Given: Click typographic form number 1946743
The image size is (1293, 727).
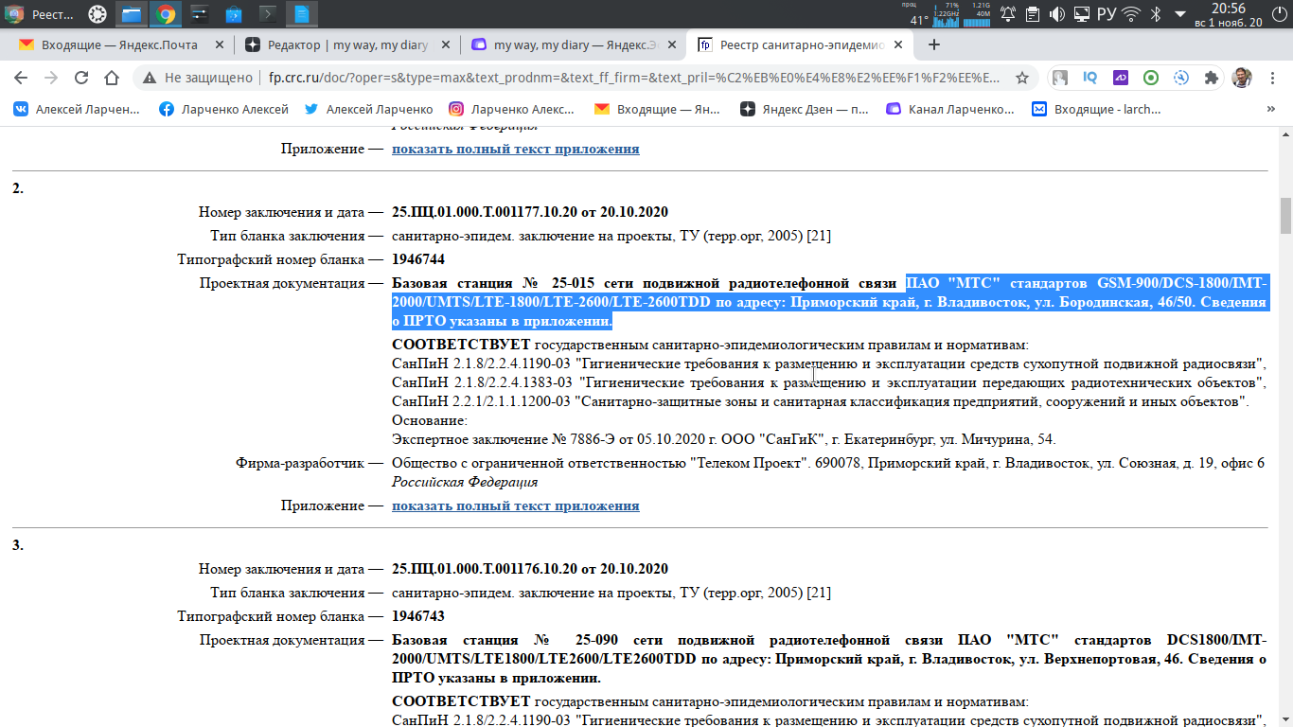Looking at the screenshot, I should 418,616.
